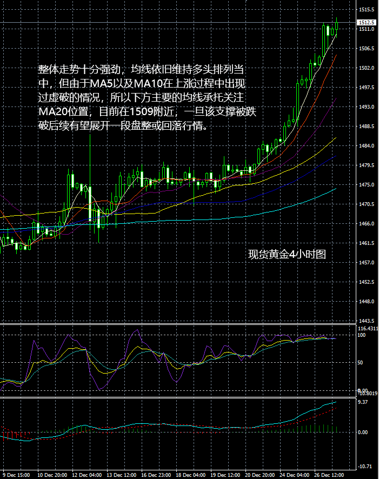Click the 0.00 MACD zero level label
Viewport: 379px width, 479px height.
click(x=364, y=433)
